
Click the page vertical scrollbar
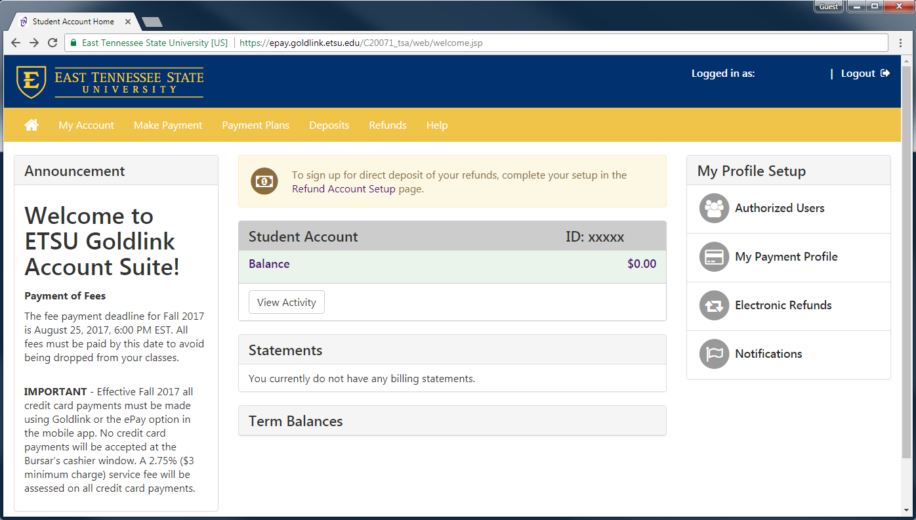tap(906, 263)
